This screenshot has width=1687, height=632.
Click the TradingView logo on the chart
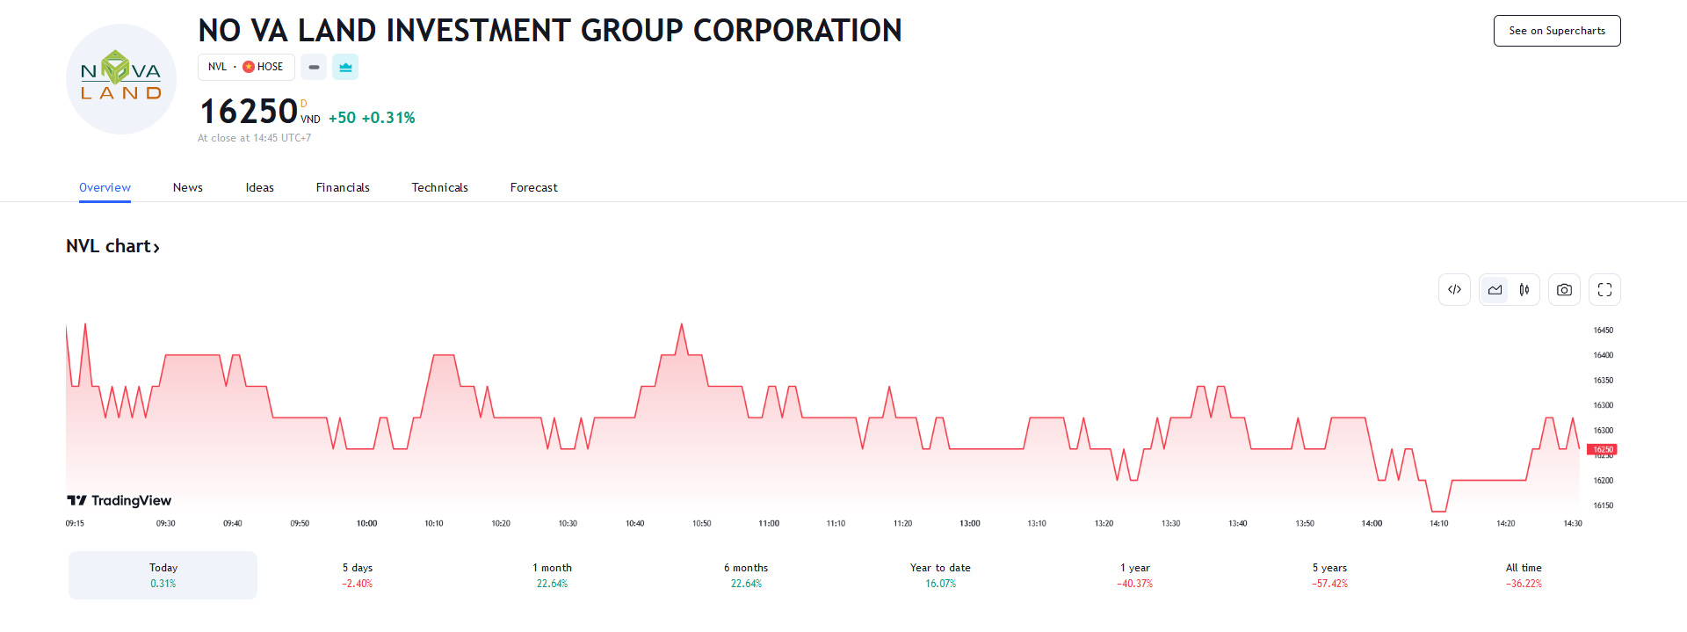click(x=119, y=500)
